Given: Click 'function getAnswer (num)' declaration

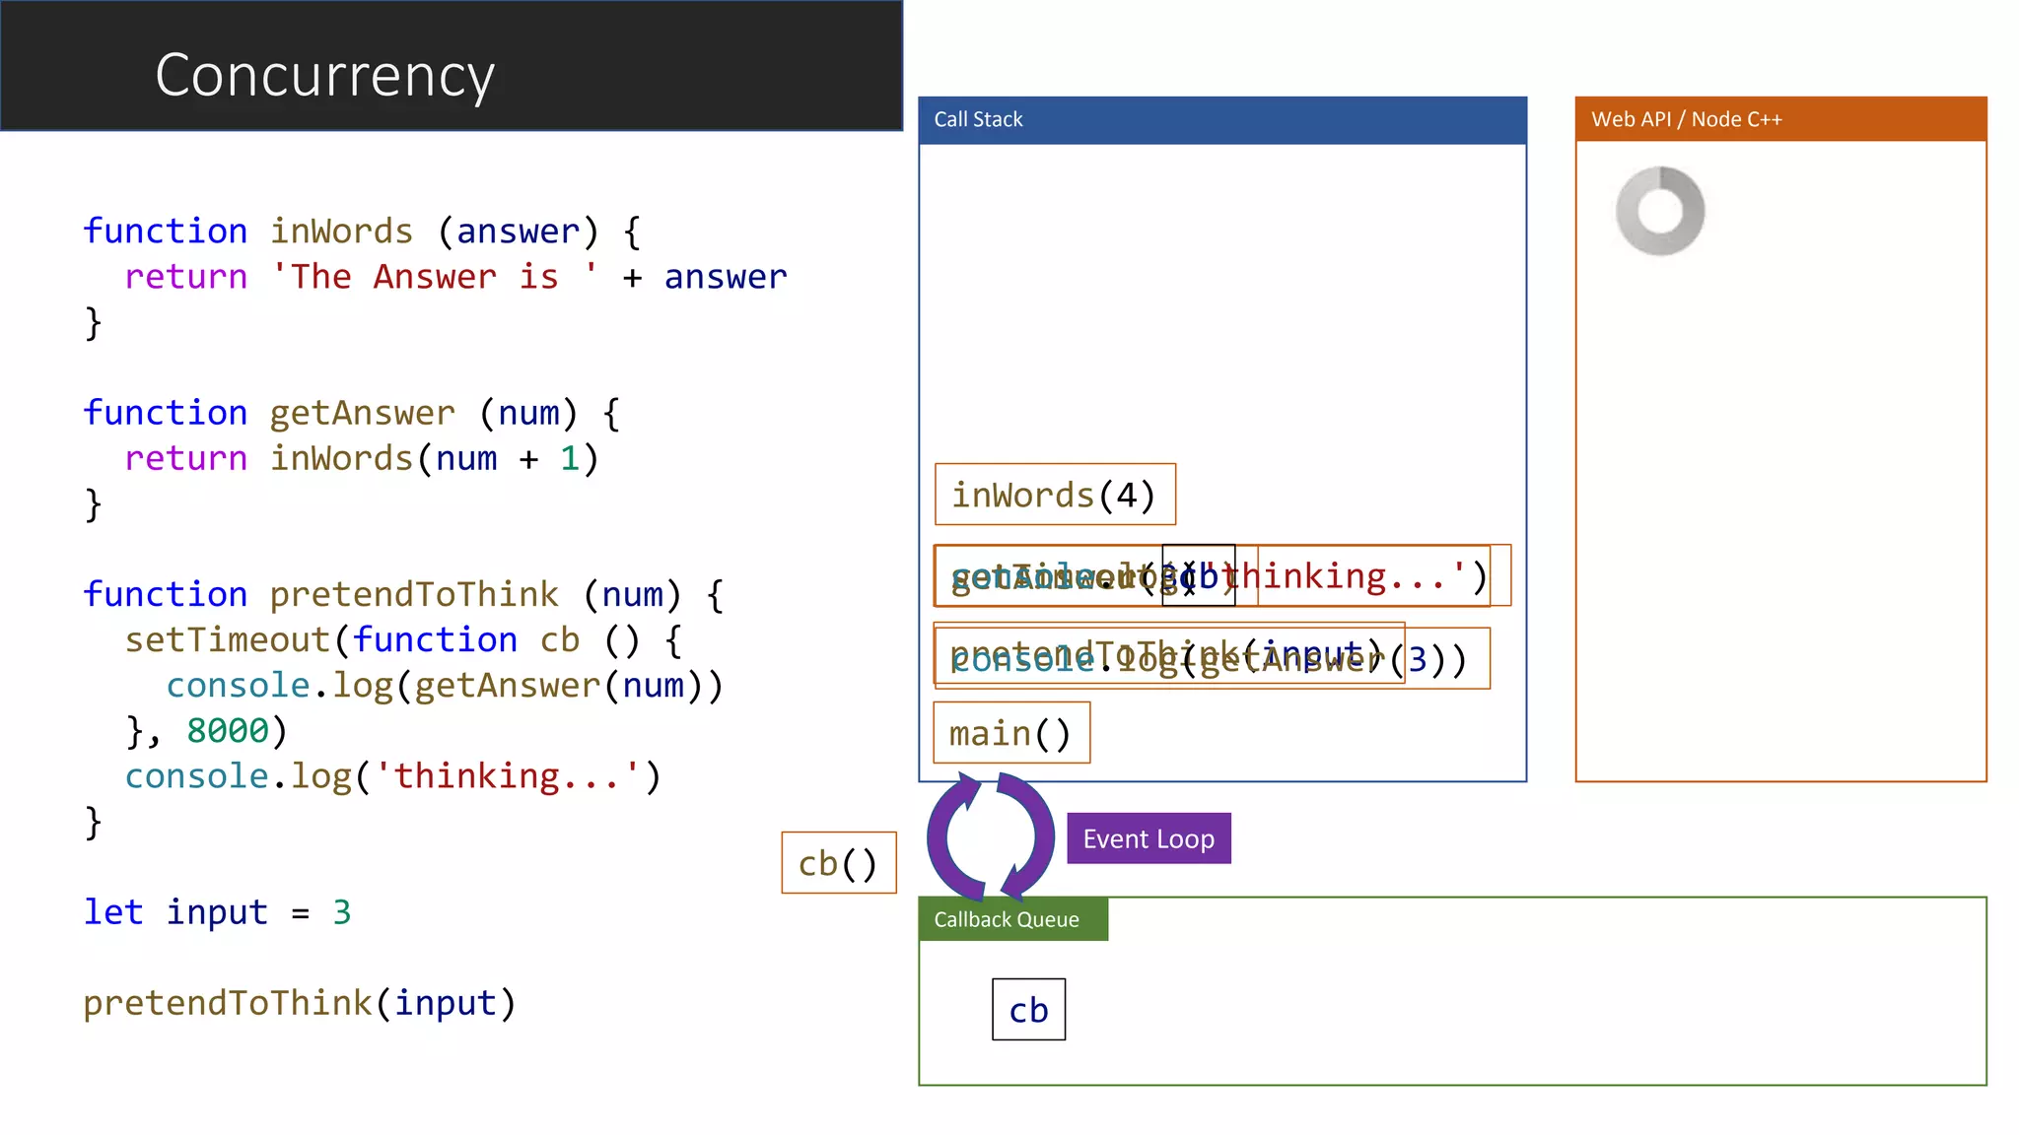Looking at the screenshot, I should [350, 413].
